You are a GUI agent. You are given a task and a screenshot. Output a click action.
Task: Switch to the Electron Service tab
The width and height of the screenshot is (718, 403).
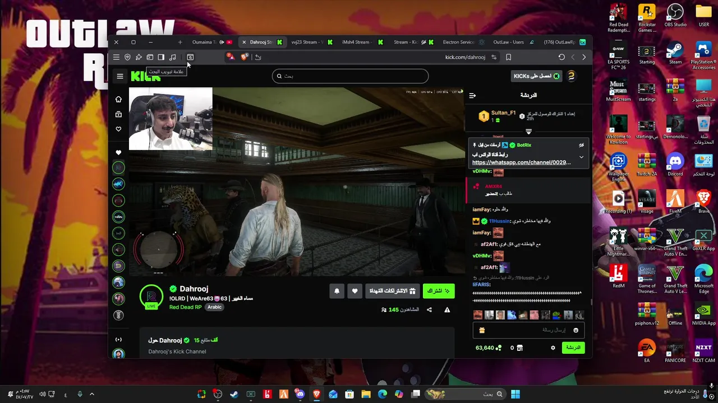pos(463,42)
